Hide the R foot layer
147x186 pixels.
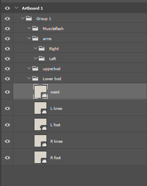[x=7, y=158]
